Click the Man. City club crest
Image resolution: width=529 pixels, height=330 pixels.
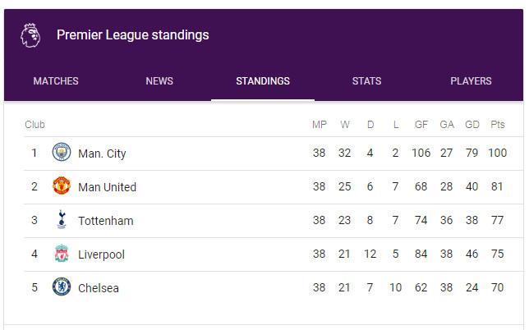[x=62, y=153]
